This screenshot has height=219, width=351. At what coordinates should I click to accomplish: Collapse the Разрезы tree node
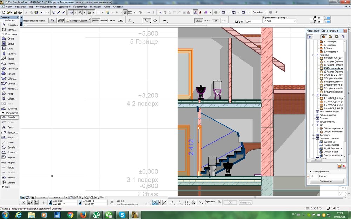[313, 55]
